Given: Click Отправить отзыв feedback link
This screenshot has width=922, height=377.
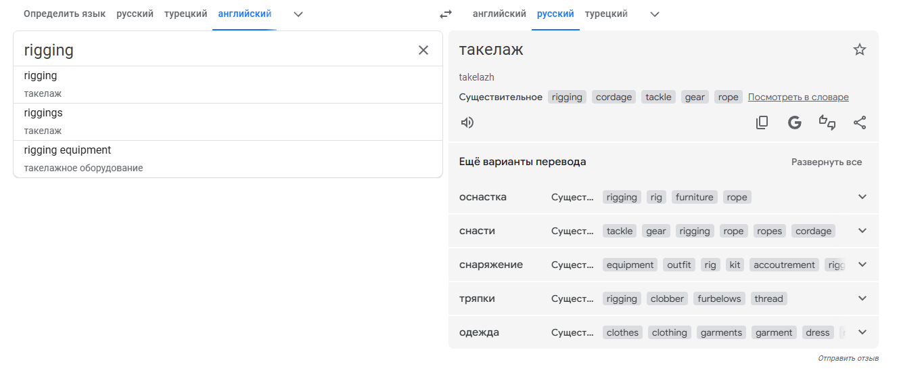Looking at the screenshot, I should pyautogui.click(x=848, y=358).
